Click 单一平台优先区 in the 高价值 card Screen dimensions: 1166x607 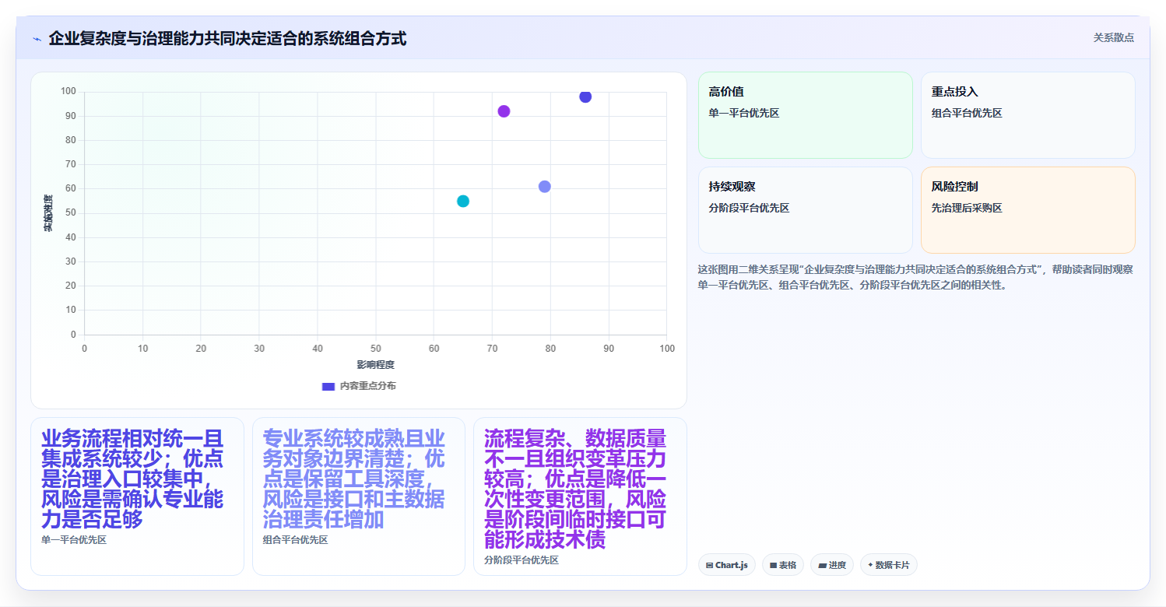[x=744, y=114]
